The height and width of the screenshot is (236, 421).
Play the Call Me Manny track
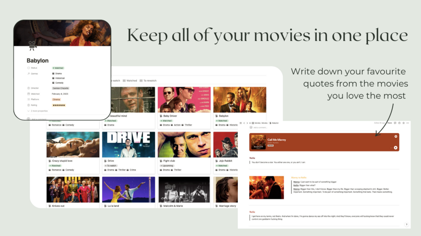point(395,148)
